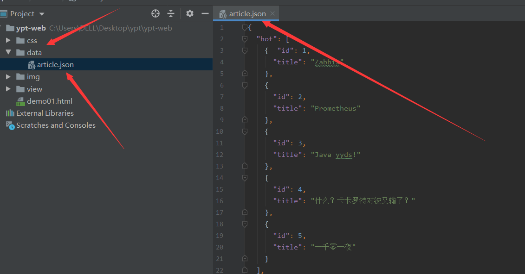Image resolution: width=525 pixels, height=274 pixels.
Task: Select the view folder
Action: tap(34, 89)
